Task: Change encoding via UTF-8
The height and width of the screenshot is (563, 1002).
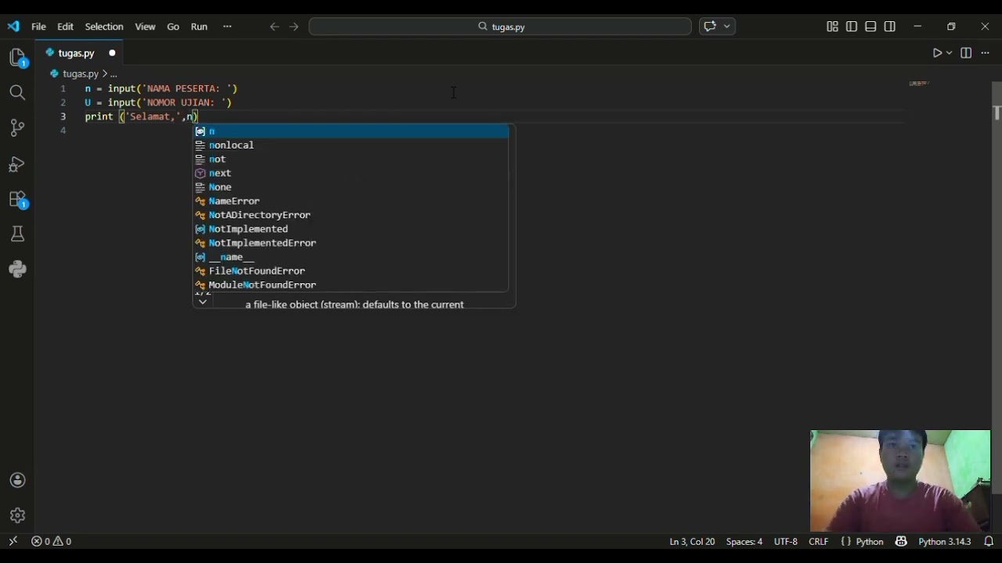Action: coord(785,541)
